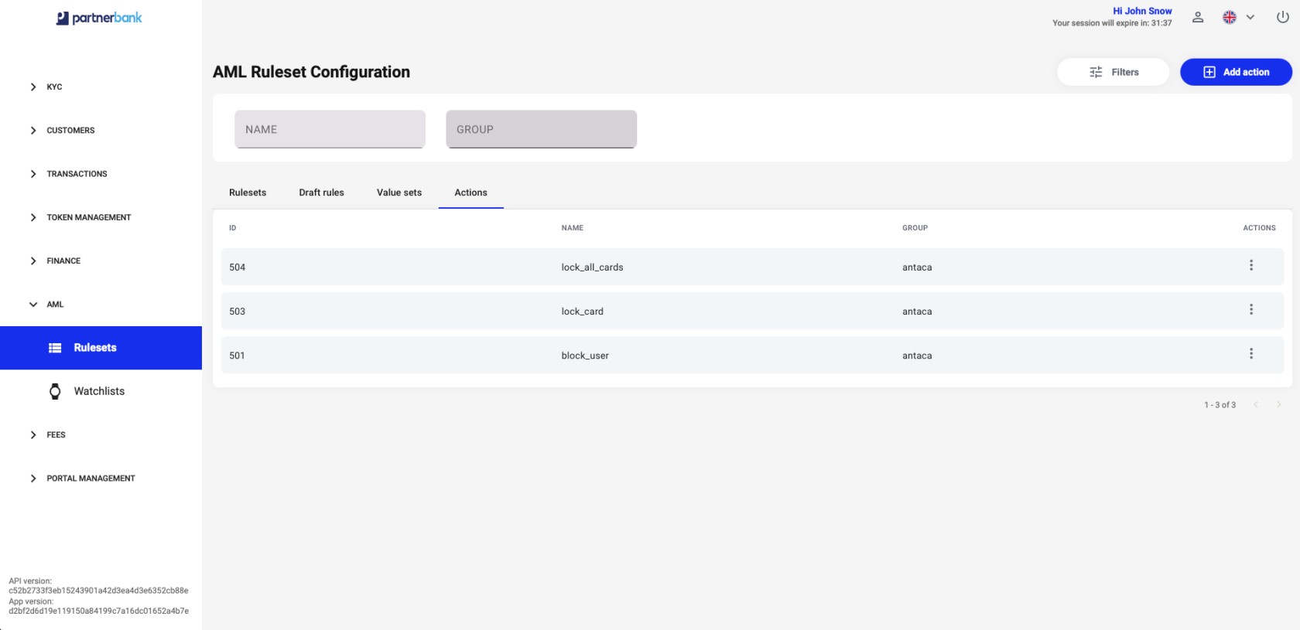The width and height of the screenshot is (1300, 630).
Task: Open the kebab menu for lock_all_cards
Action: 1251,265
